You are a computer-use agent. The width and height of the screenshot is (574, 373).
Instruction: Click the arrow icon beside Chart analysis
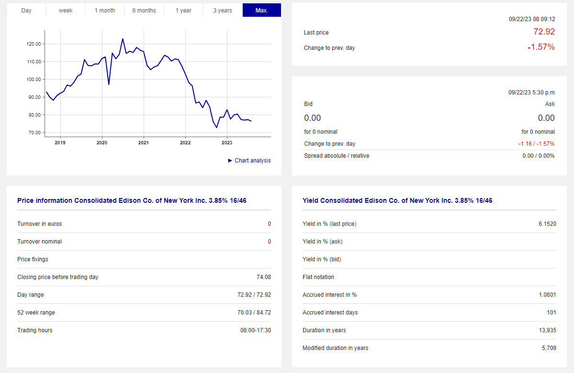(230, 161)
